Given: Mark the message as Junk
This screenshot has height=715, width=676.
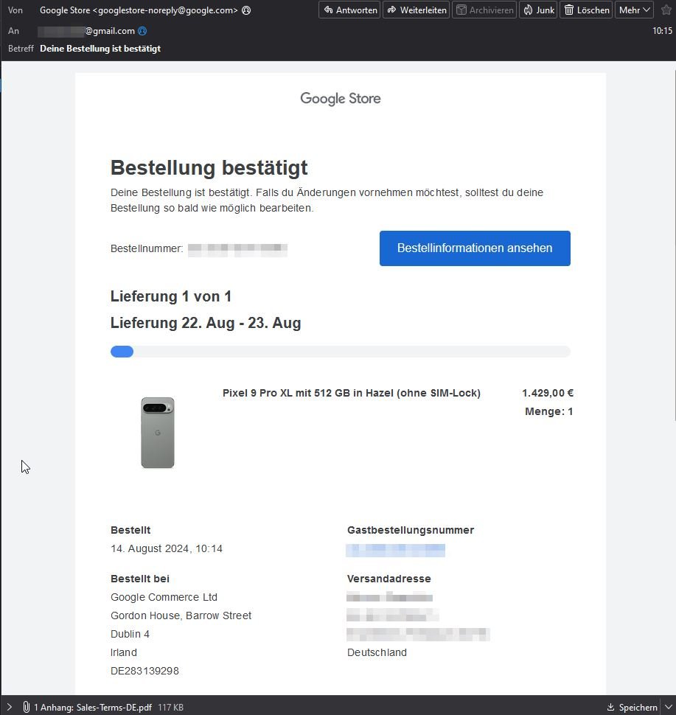Looking at the screenshot, I should pos(537,10).
